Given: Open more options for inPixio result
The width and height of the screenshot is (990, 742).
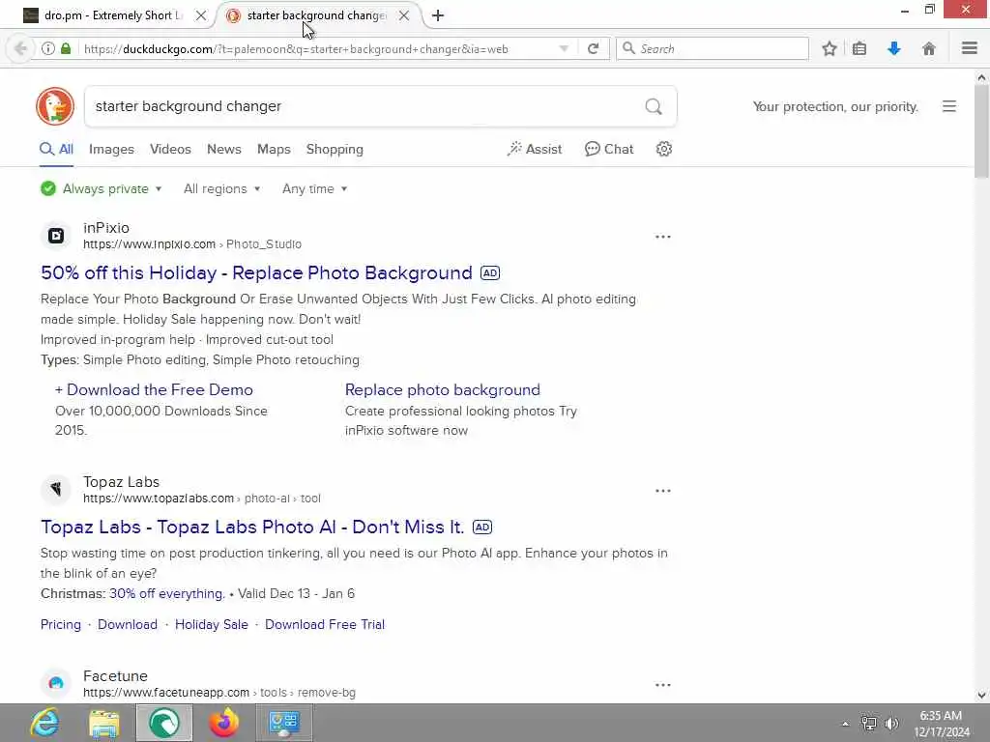Looking at the screenshot, I should click(663, 237).
